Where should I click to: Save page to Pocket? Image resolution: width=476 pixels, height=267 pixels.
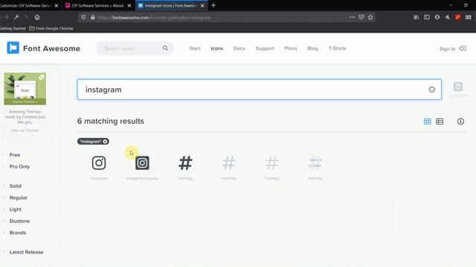(361, 17)
